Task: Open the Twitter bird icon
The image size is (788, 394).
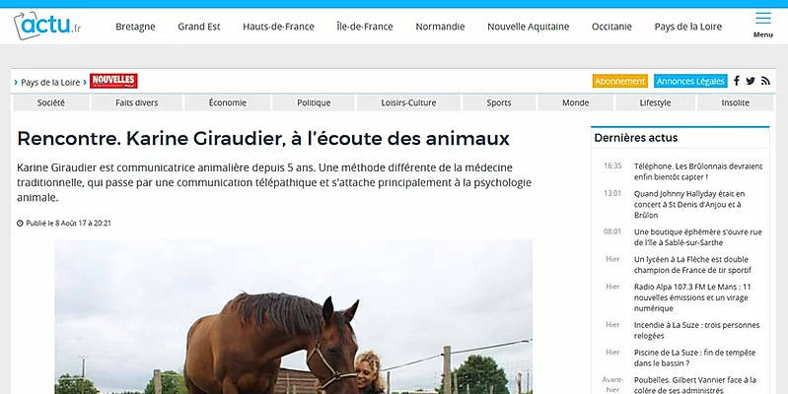Action: tap(751, 81)
